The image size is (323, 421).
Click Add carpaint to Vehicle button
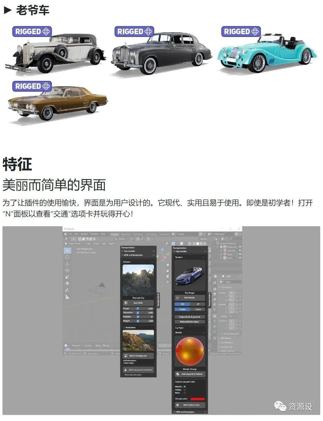pyautogui.click(x=190, y=374)
